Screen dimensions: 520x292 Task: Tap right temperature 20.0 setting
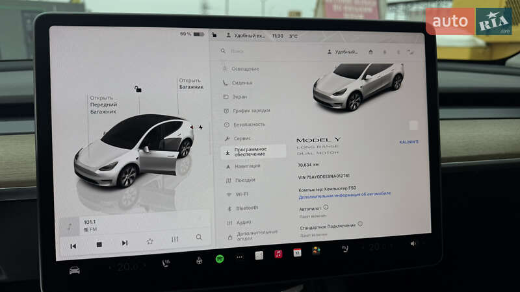point(378,247)
